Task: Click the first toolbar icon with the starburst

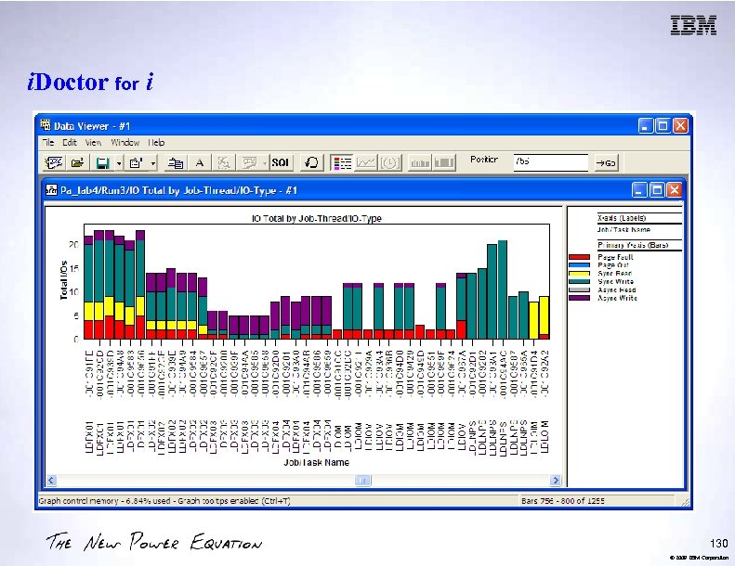Action: pyautogui.click(x=54, y=162)
